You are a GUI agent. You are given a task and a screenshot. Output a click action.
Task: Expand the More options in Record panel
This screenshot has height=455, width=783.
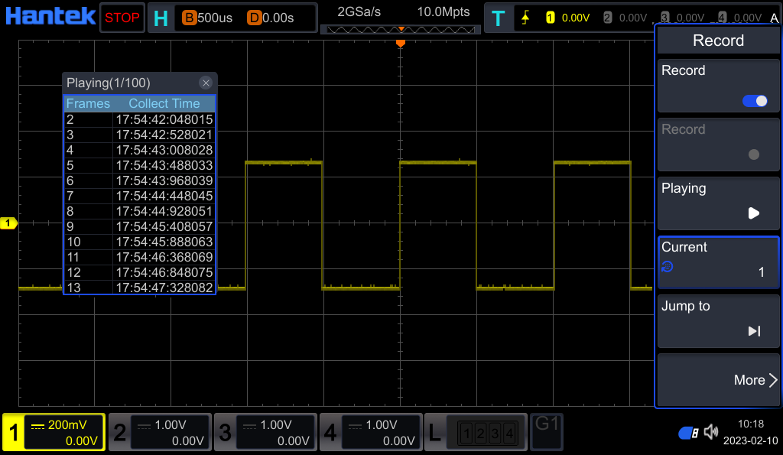click(x=755, y=380)
